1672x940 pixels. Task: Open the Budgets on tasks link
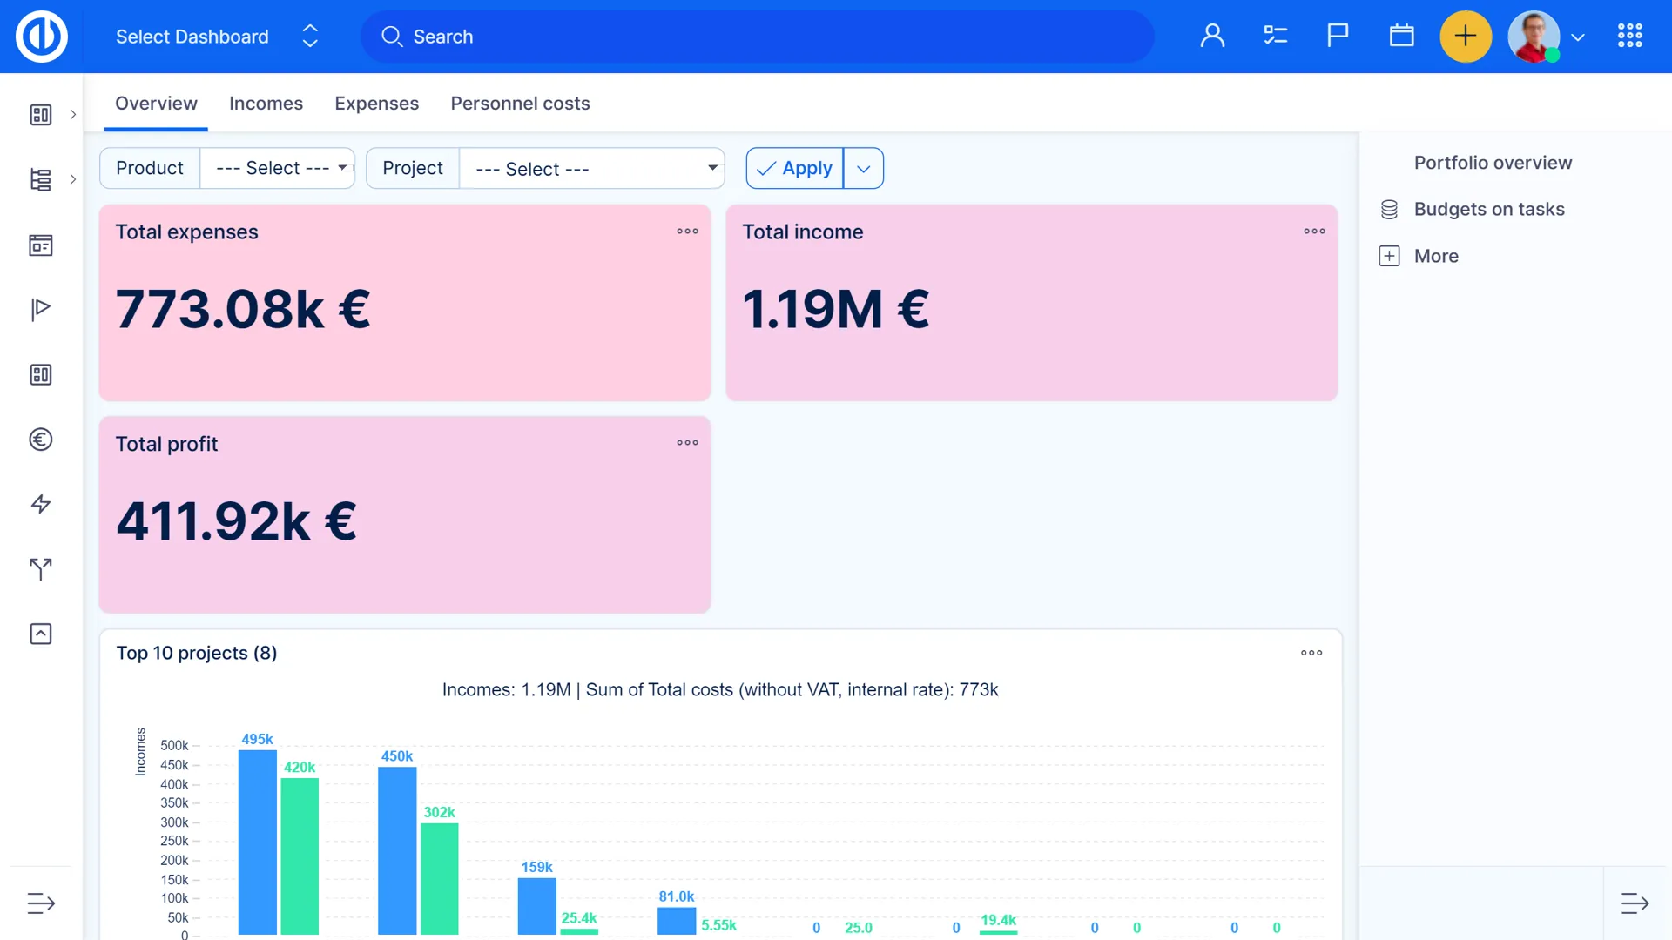[x=1488, y=209]
